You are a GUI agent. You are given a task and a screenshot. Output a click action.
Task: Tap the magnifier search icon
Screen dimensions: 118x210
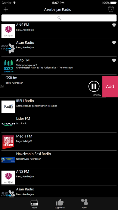[59, 18]
